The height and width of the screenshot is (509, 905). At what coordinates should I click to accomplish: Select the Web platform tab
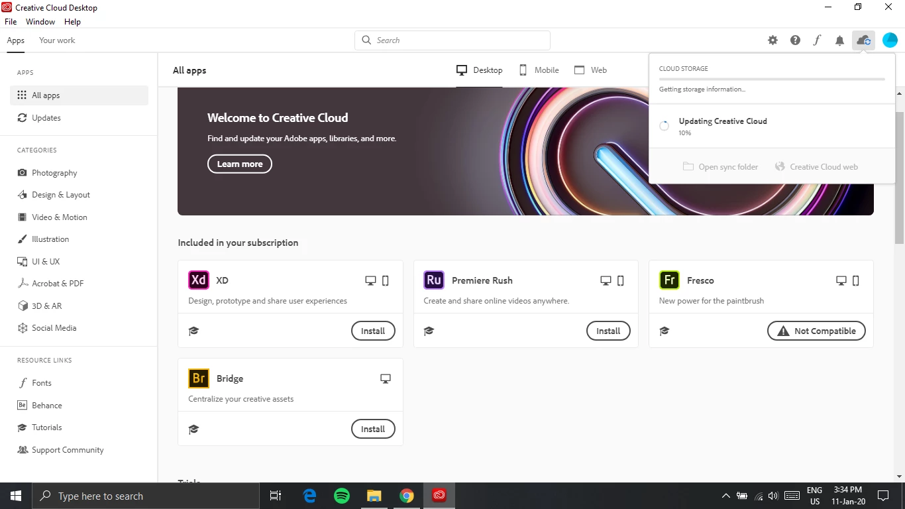click(x=590, y=70)
